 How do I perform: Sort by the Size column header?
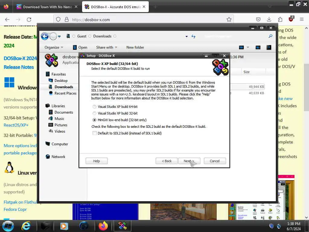[x=253, y=72]
